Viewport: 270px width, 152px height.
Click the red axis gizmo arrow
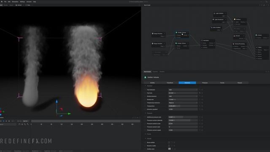61,109
